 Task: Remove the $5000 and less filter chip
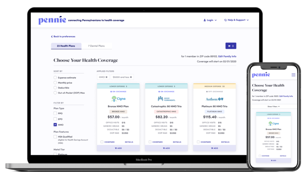(x=131, y=77)
